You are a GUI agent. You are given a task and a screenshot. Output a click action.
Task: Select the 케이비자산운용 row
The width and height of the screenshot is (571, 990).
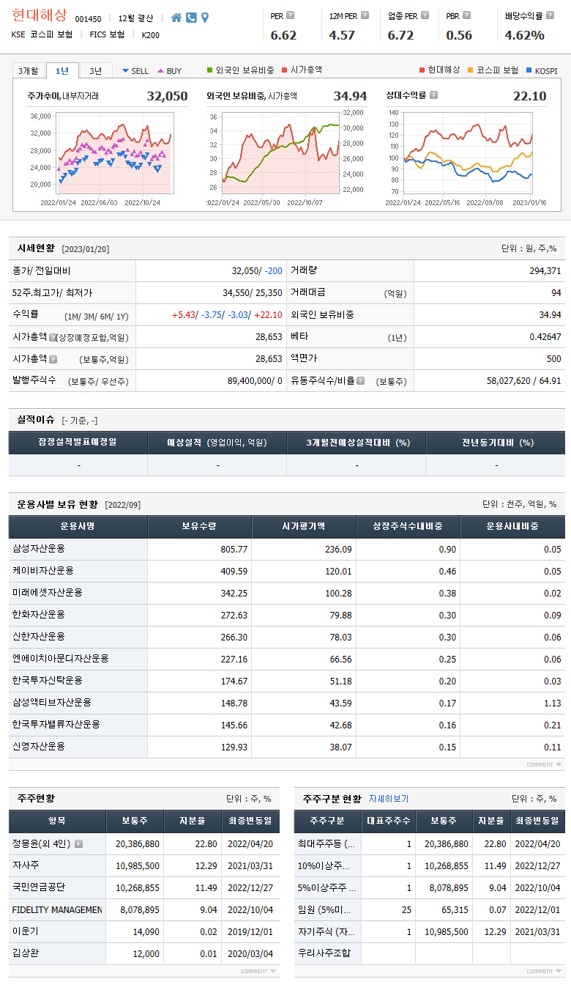286,571
